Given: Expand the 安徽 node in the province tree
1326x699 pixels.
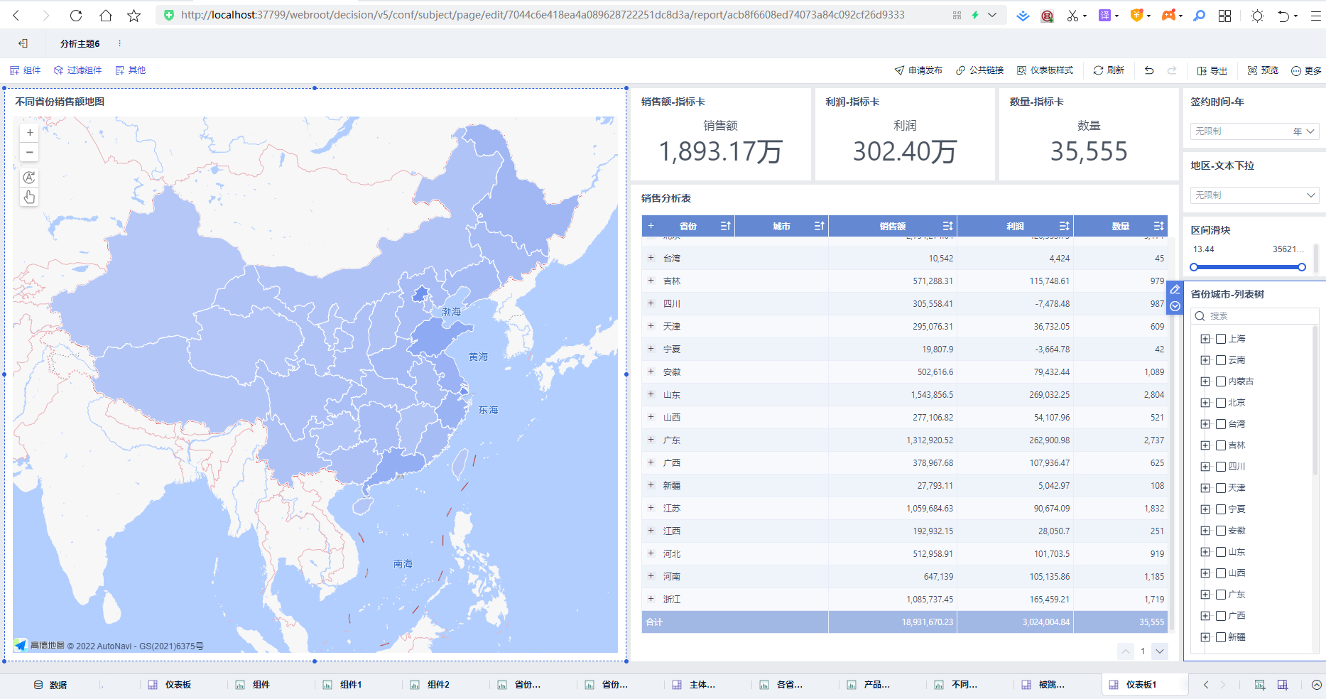Looking at the screenshot, I should pyautogui.click(x=1205, y=531).
